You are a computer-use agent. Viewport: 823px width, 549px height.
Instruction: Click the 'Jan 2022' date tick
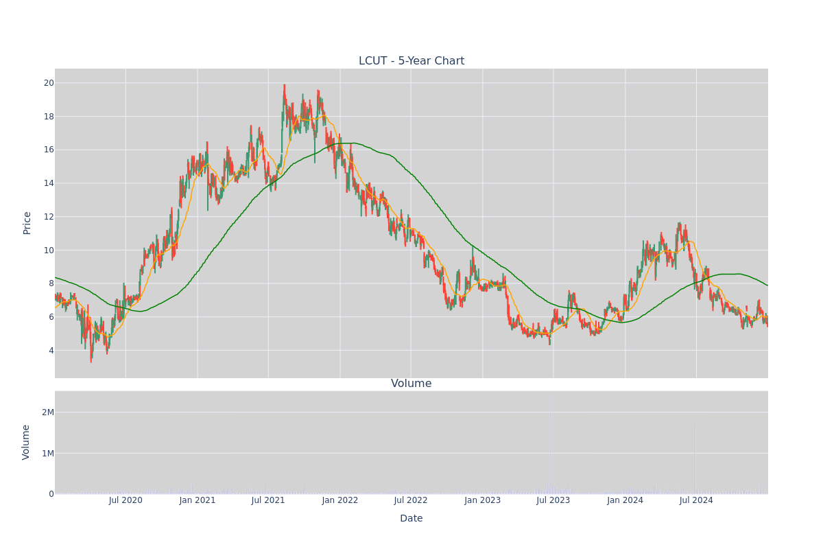340,500
